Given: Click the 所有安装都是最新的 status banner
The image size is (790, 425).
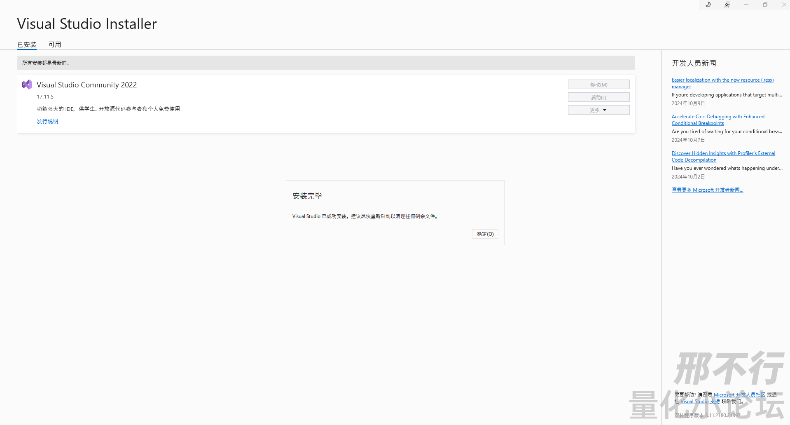Looking at the screenshot, I should tap(325, 63).
